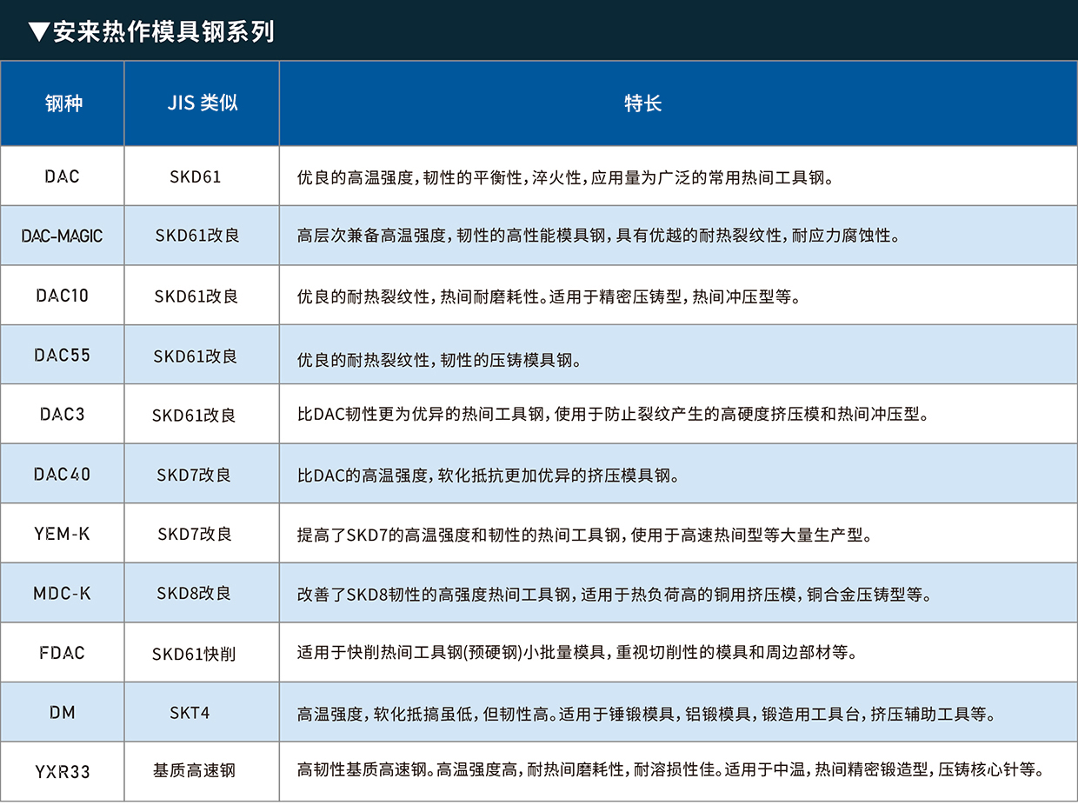Select SKD61改良 in the DAC-MAGIC row
This screenshot has width=1078, height=805.
click(x=202, y=236)
